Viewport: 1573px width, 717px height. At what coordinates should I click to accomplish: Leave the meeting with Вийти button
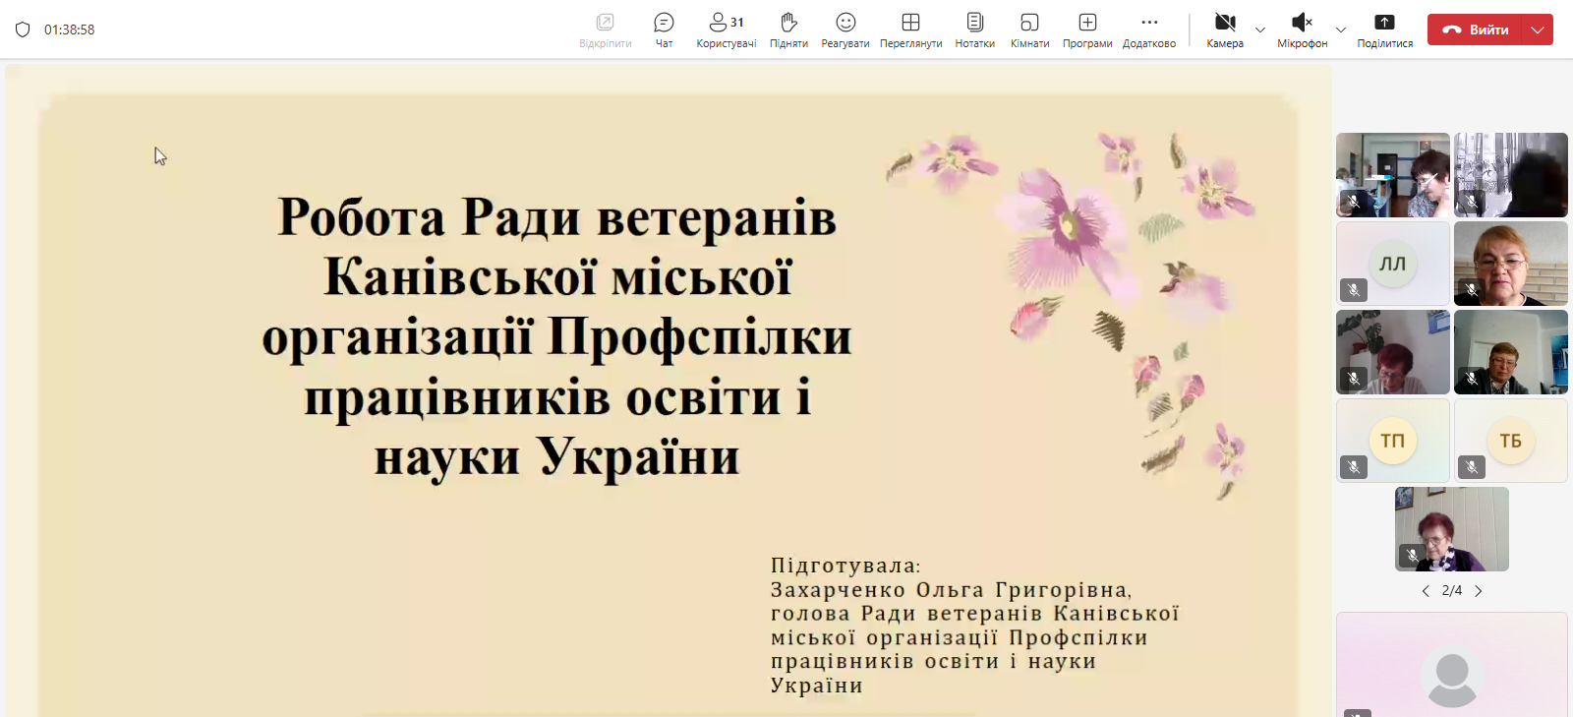coord(1475,30)
